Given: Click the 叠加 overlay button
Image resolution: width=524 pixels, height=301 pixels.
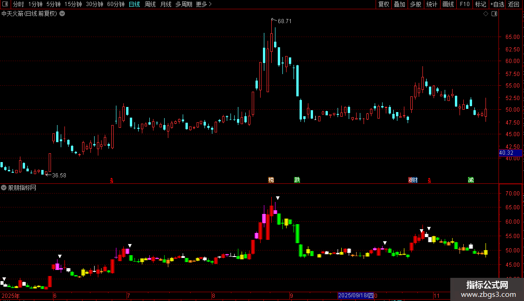Looking at the screenshot, I should tap(400, 4).
